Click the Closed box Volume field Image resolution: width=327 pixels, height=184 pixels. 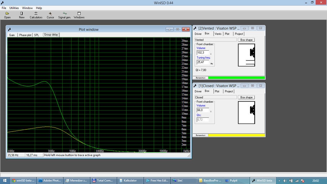pos(203,110)
